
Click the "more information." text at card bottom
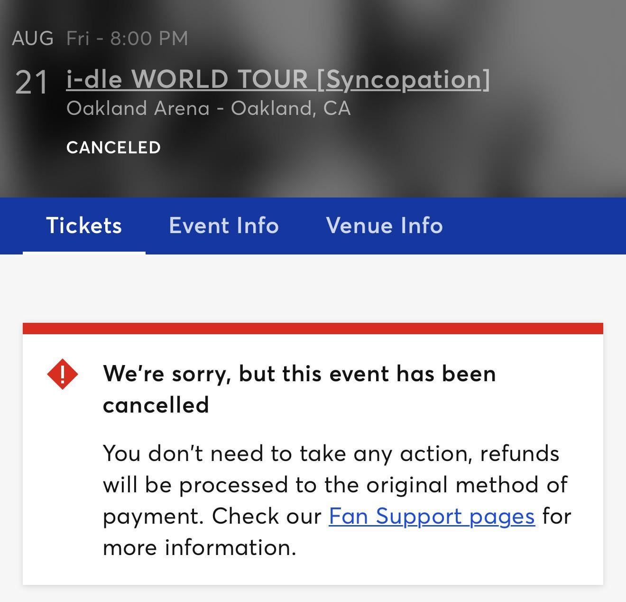pyautogui.click(x=199, y=547)
